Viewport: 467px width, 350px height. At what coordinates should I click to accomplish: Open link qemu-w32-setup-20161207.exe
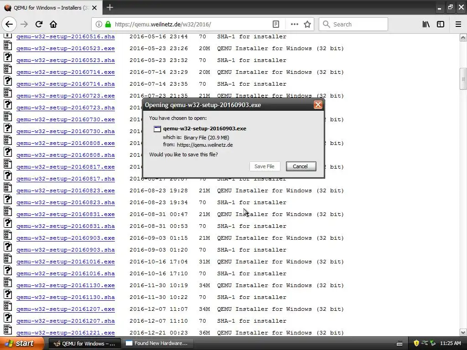coord(66,309)
